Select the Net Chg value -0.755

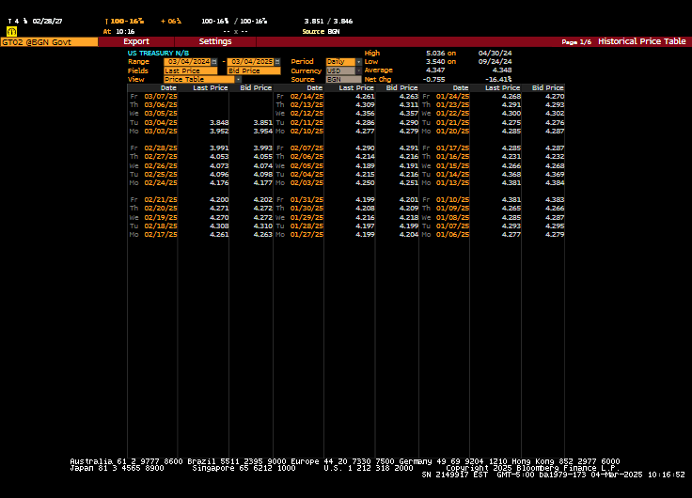pyautogui.click(x=433, y=79)
